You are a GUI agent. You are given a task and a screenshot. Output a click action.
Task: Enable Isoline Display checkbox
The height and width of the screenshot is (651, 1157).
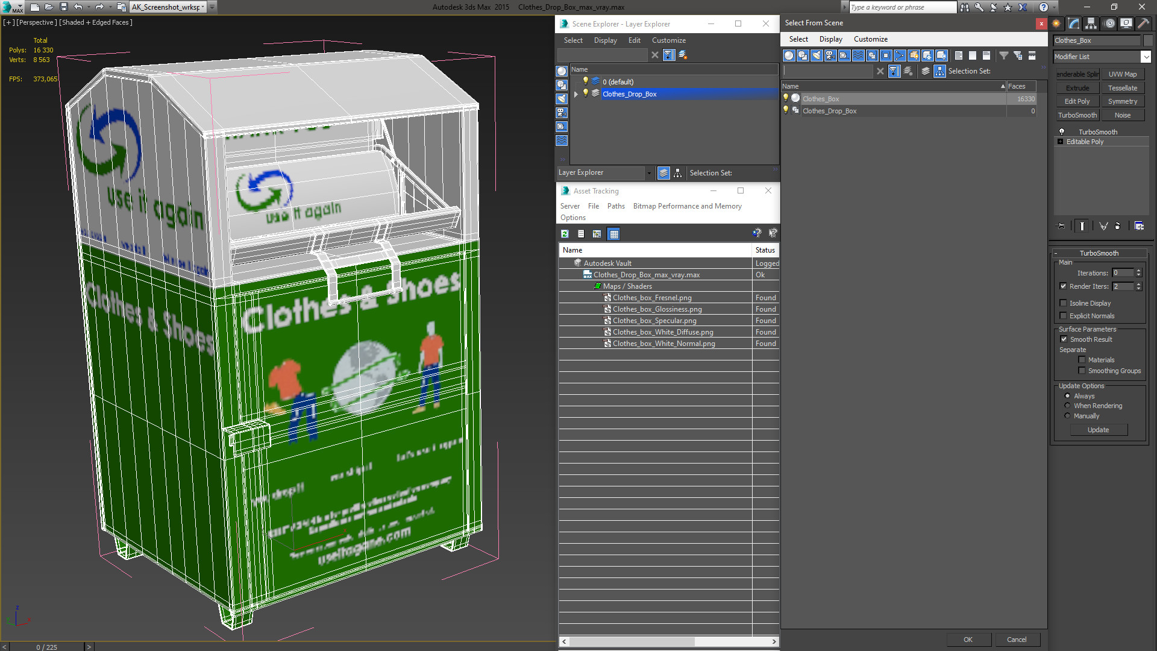pos(1064,303)
